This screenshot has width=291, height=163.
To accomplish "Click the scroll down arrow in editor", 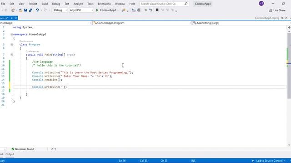I will pos(289,145).
